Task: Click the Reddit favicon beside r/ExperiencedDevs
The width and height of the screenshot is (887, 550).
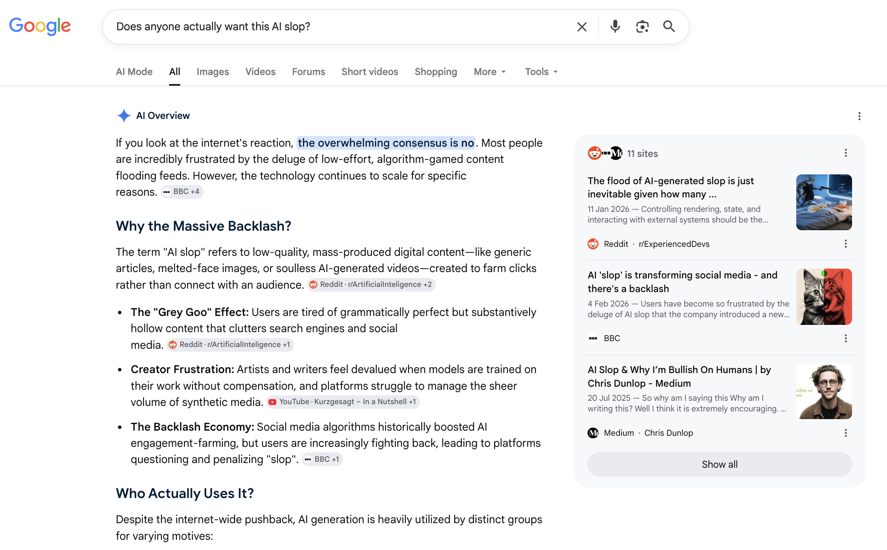Action: pyautogui.click(x=593, y=244)
